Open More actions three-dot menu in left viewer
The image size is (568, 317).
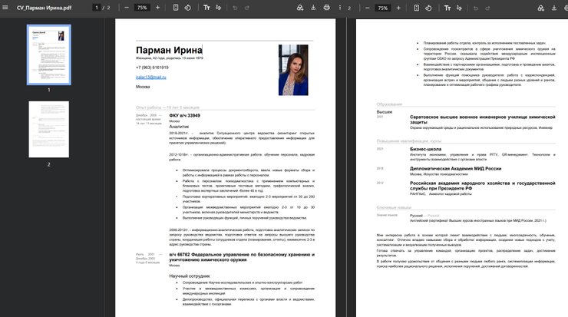click(340, 8)
